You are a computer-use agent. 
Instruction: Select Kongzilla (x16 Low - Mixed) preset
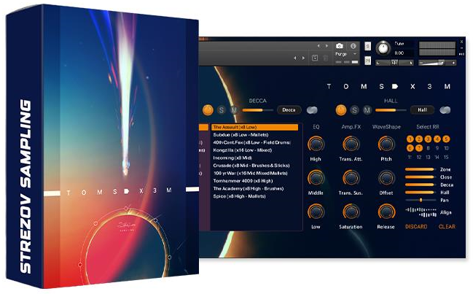tap(255, 150)
